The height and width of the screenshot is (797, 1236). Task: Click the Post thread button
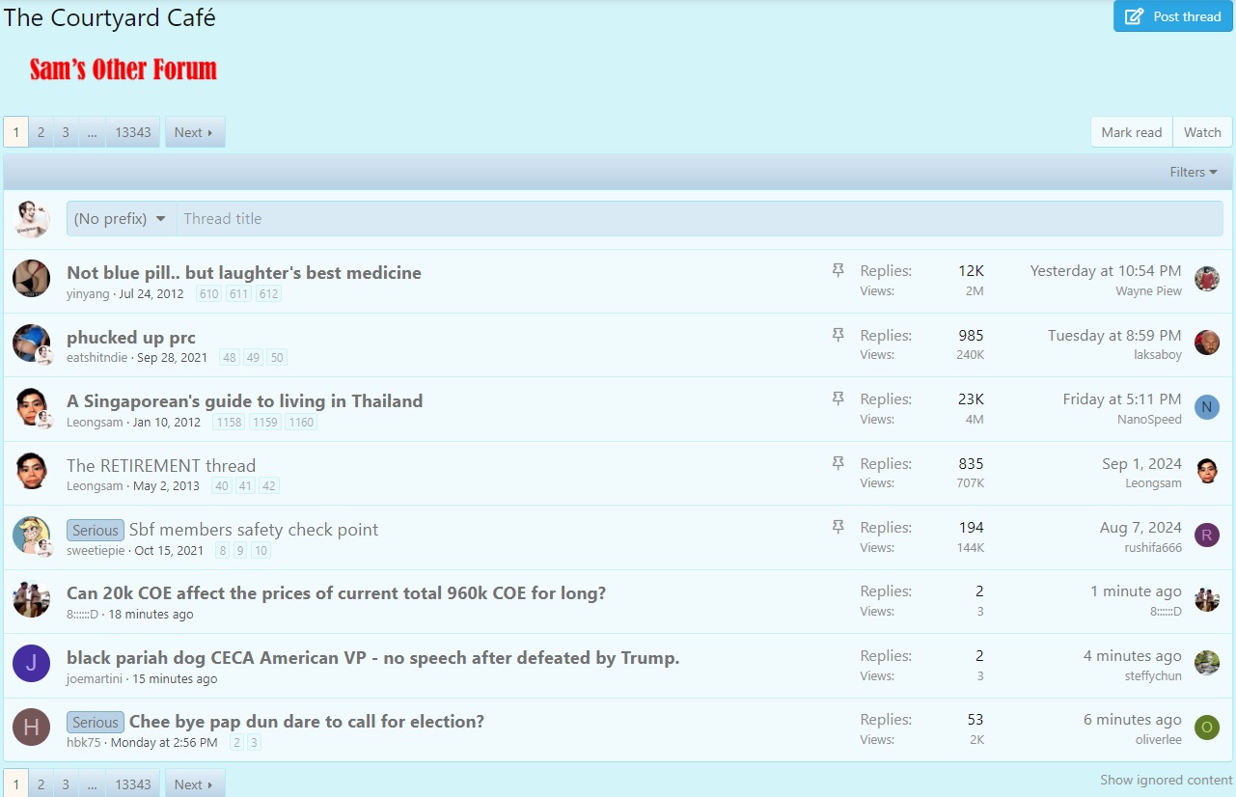[x=1173, y=16]
